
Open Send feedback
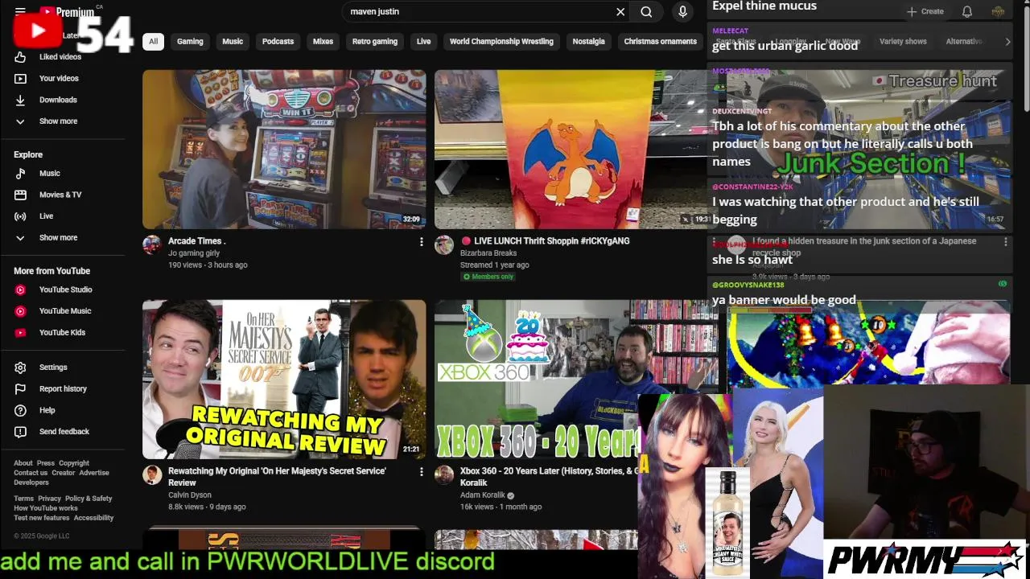(63, 432)
